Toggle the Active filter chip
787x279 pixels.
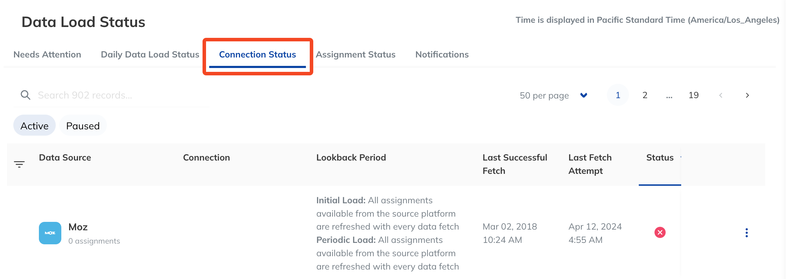click(x=34, y=125)
